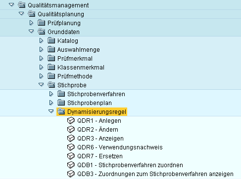
Task: Click the Stichprobenplan folder icon
Action: click(61, 103)
